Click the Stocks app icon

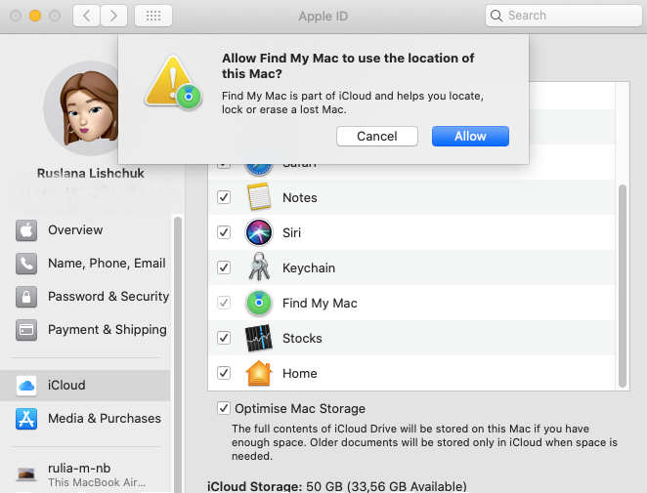tap(259, 338)
